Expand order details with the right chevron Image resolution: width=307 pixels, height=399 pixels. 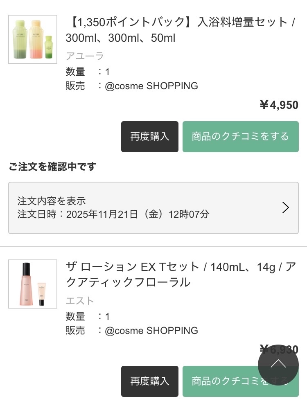click(286, 208)
